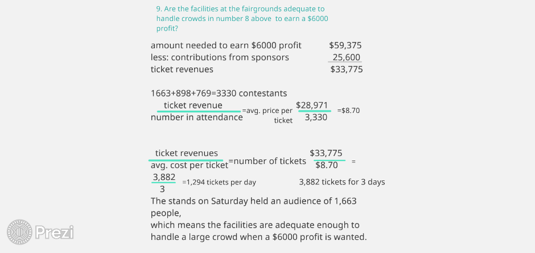Viewport: 535px width, 253px height.
Task: Select the 3,882 over 3 fraction
Action: point(164,183)
